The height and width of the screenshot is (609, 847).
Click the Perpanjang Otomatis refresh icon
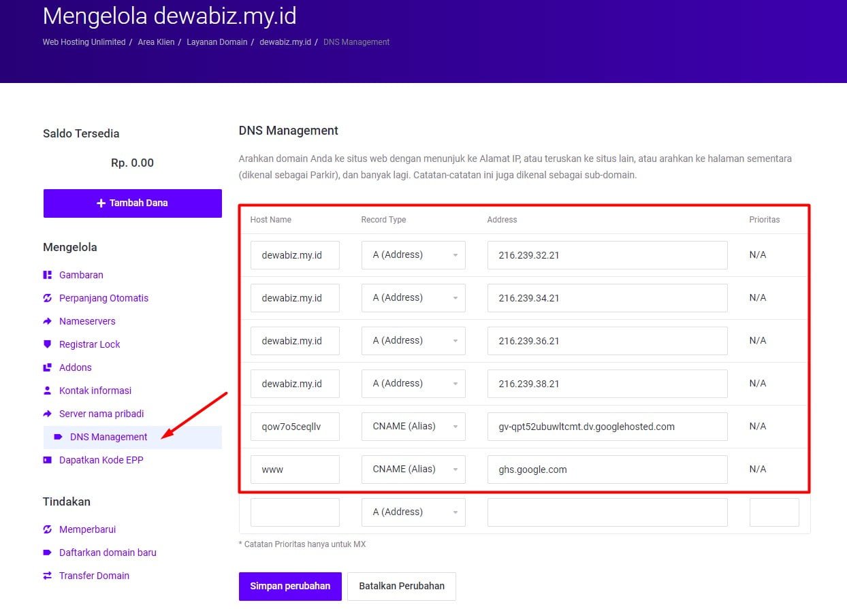(47, 298)
